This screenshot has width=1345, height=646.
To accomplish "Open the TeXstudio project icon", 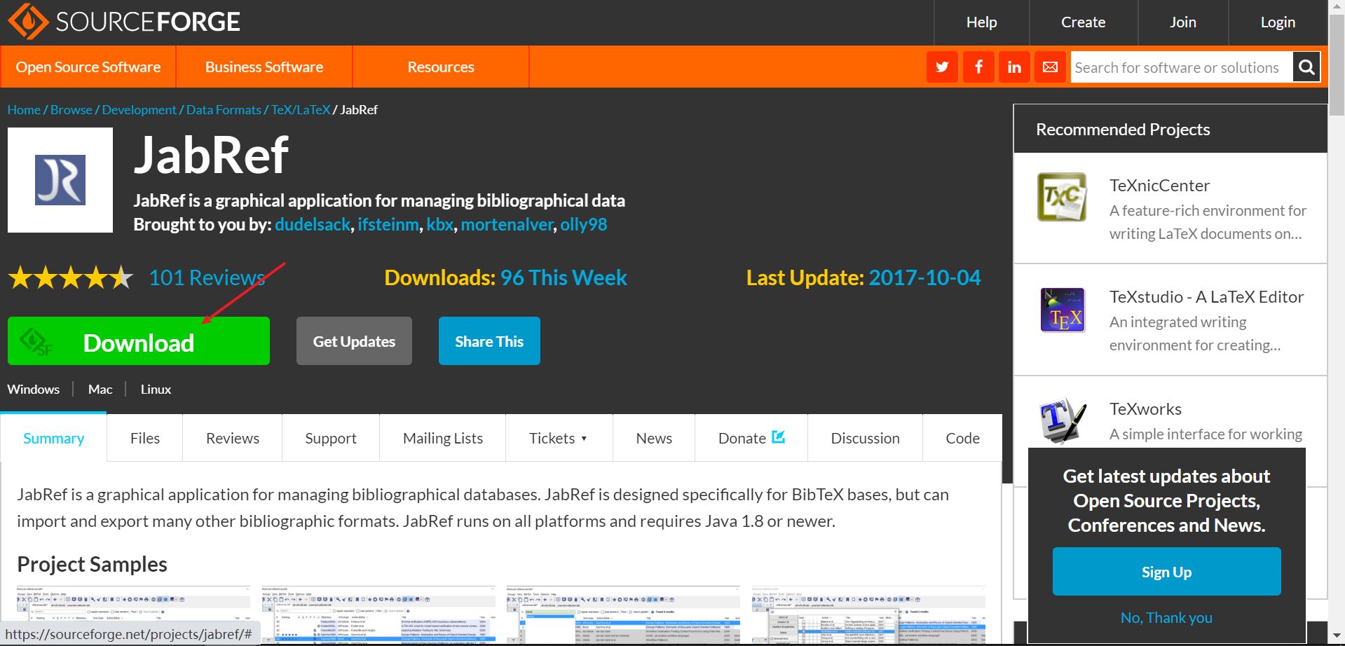I will [x=1063, y=310].
